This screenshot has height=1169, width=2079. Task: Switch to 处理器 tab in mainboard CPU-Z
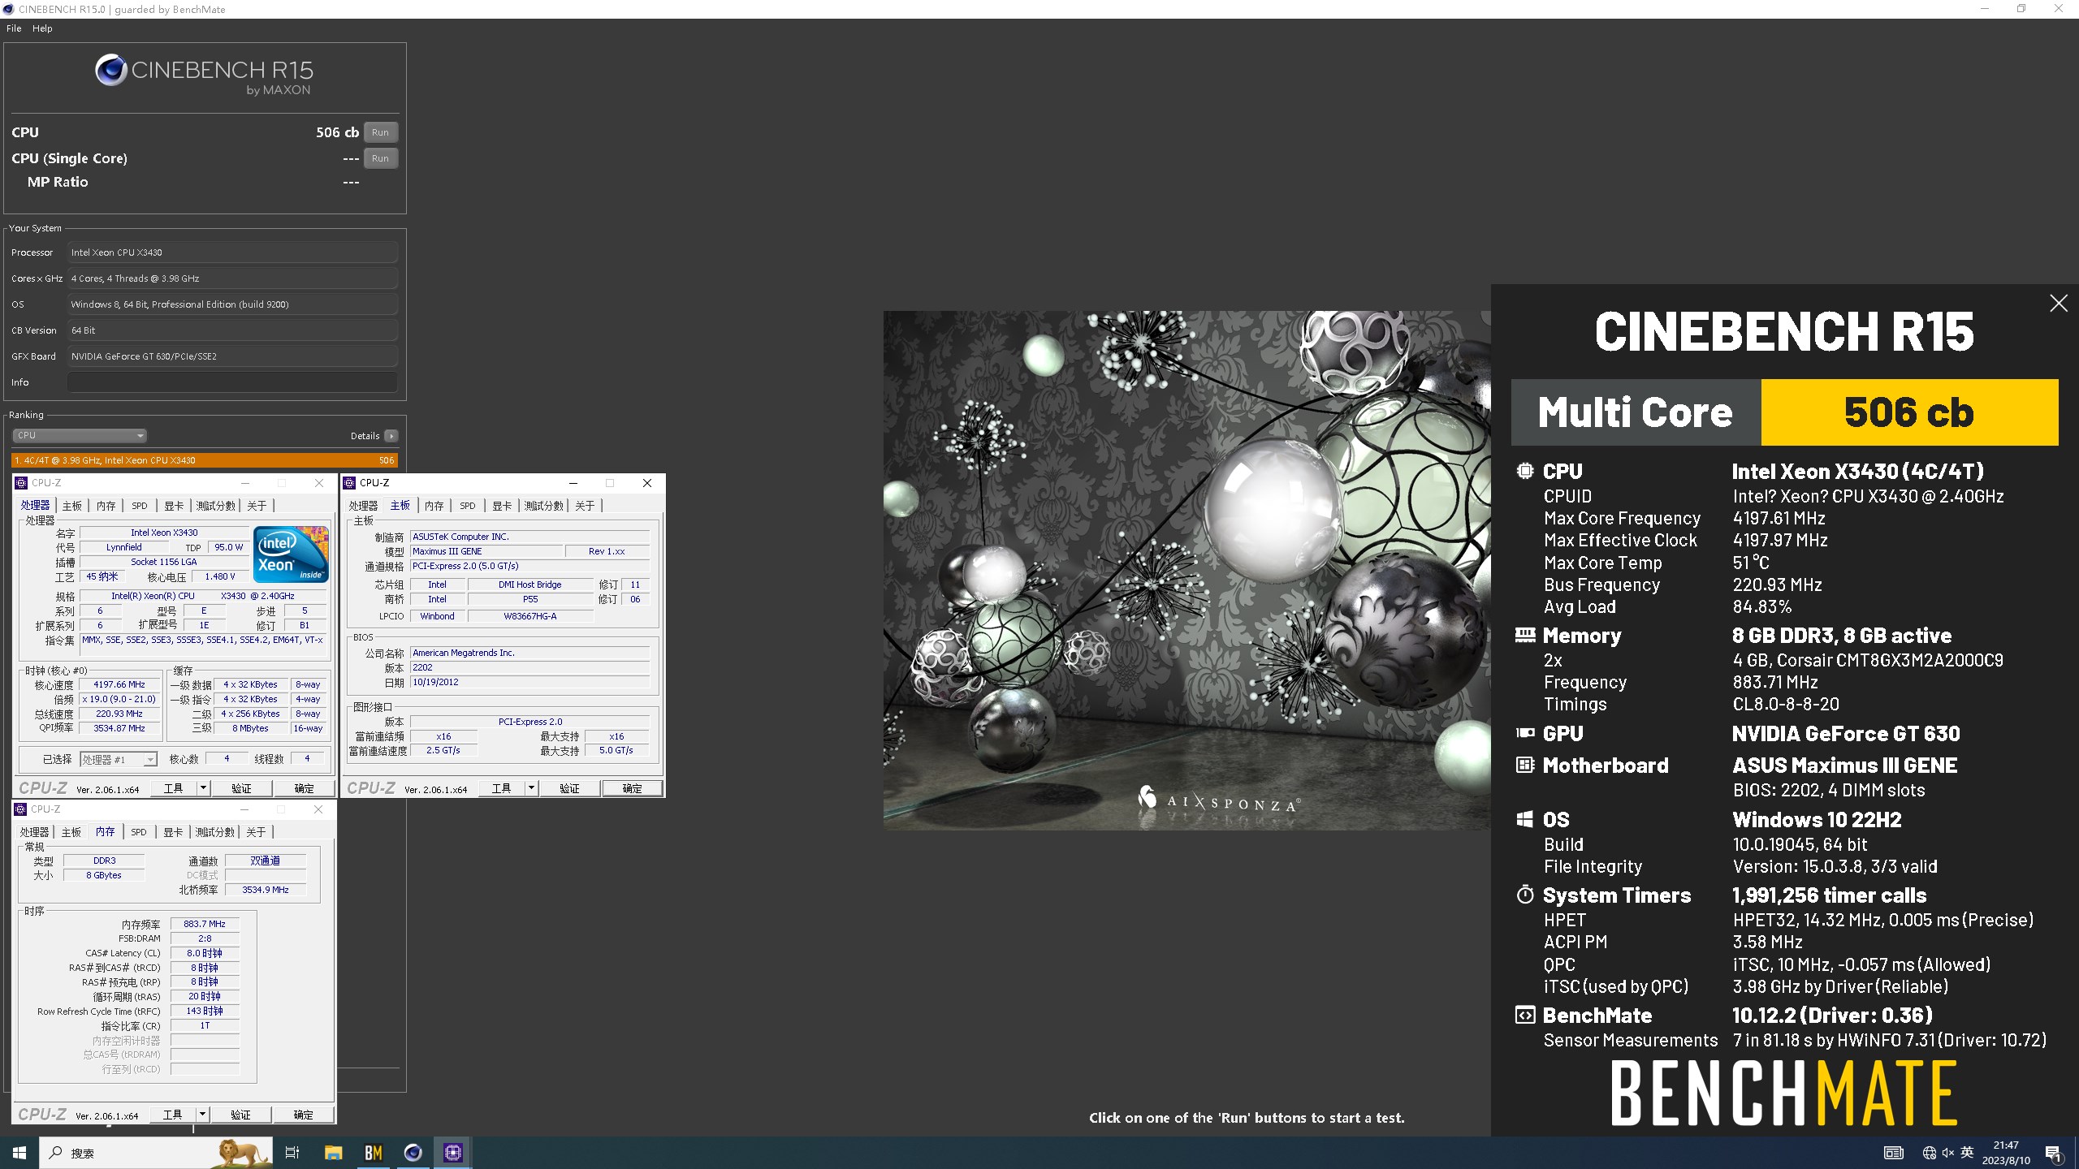tap(364, 506)
